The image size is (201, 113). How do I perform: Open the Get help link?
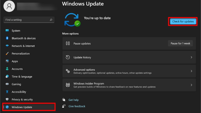pos(73,100)
